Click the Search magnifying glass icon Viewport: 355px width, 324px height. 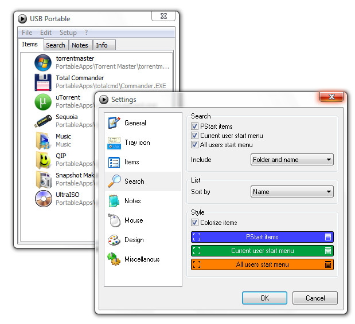click(x=114, y=181)
